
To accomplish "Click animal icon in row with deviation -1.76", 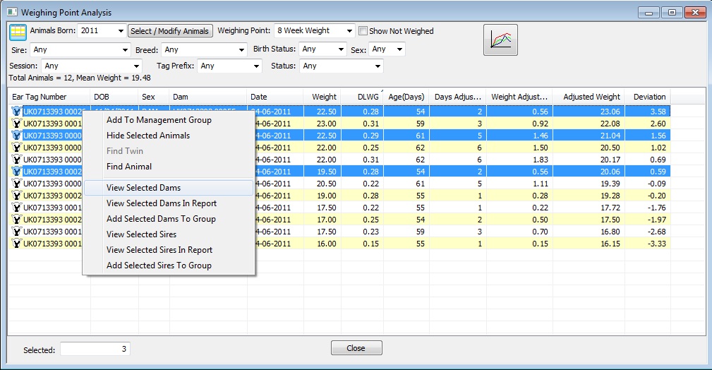I will 17,208.
